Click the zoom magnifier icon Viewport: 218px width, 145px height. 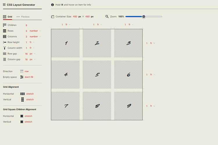107,17
